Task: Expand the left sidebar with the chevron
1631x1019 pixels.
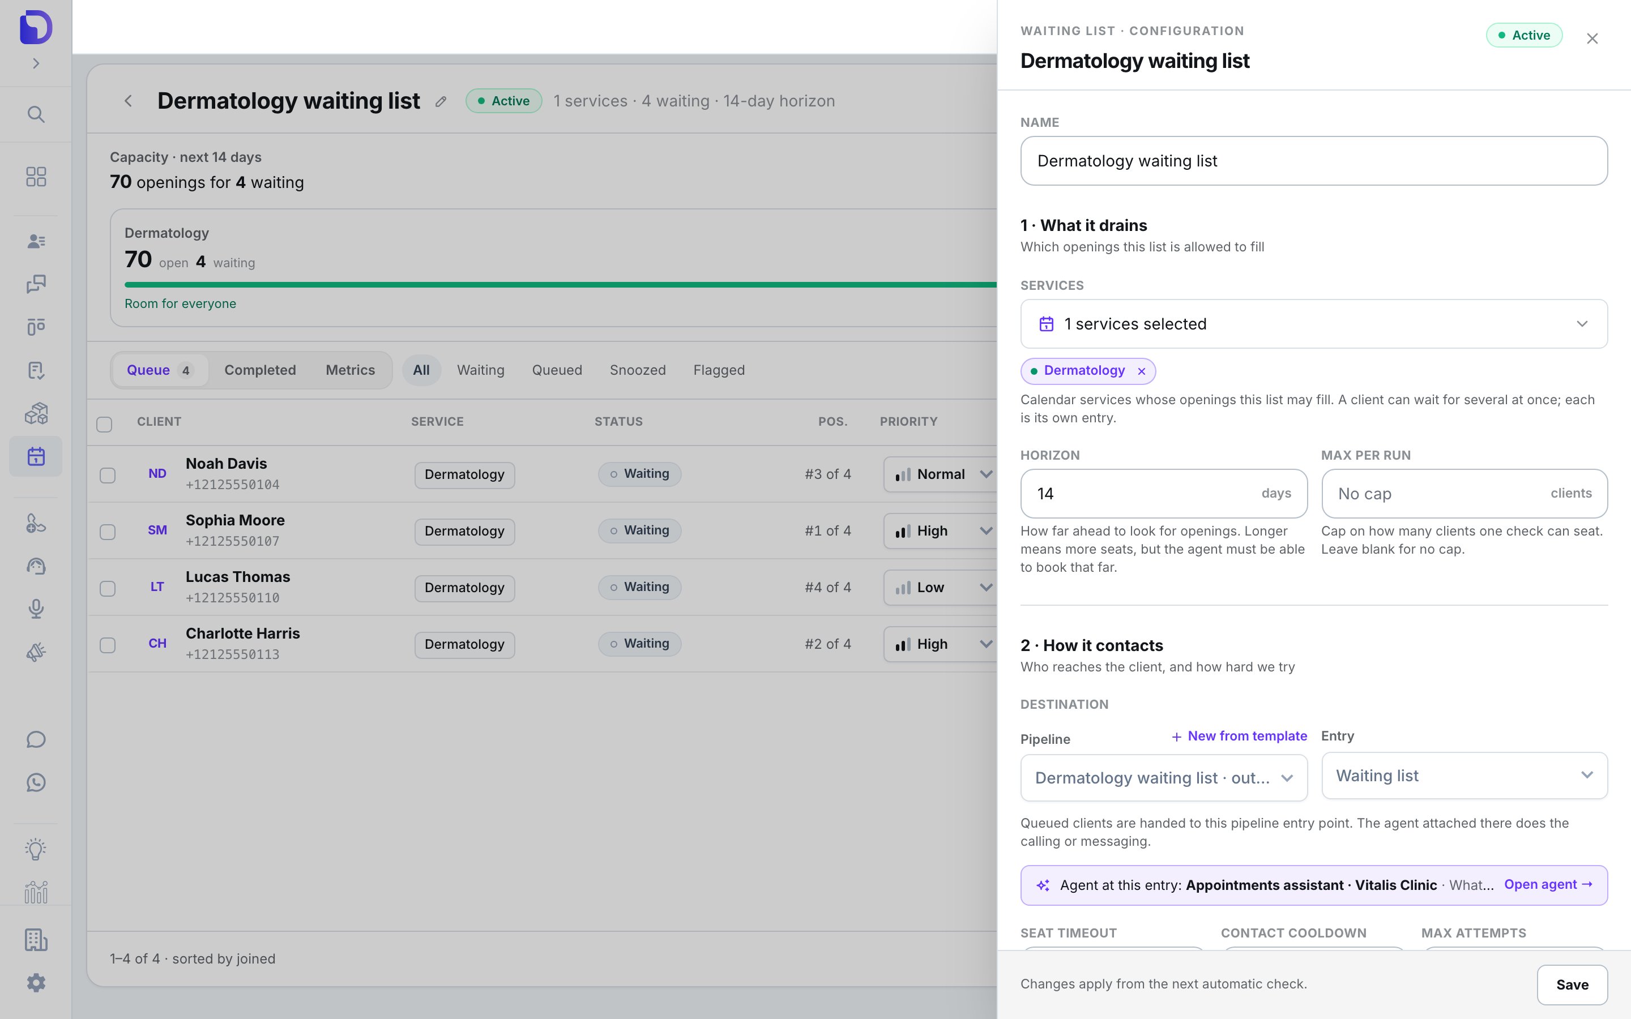Action: (36, 63)
